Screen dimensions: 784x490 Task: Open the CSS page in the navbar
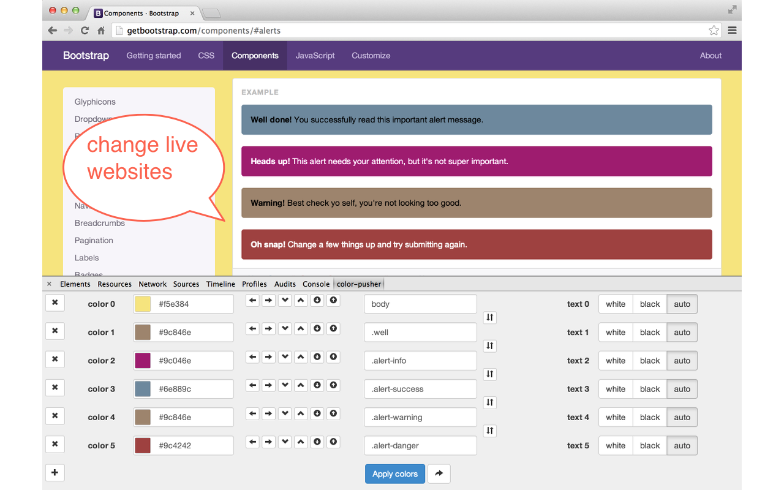pyautogui.click(x=206, y=56)
